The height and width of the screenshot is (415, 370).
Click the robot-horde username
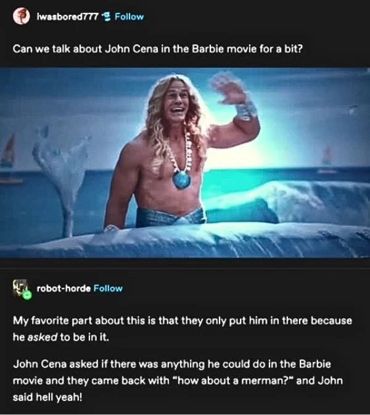(64, 288)
